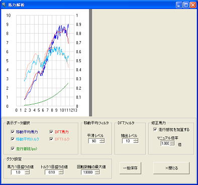The width and height of the screenshot is (198, 185).
Task: Click the ×閉じる button
Action: click(171, 168)
